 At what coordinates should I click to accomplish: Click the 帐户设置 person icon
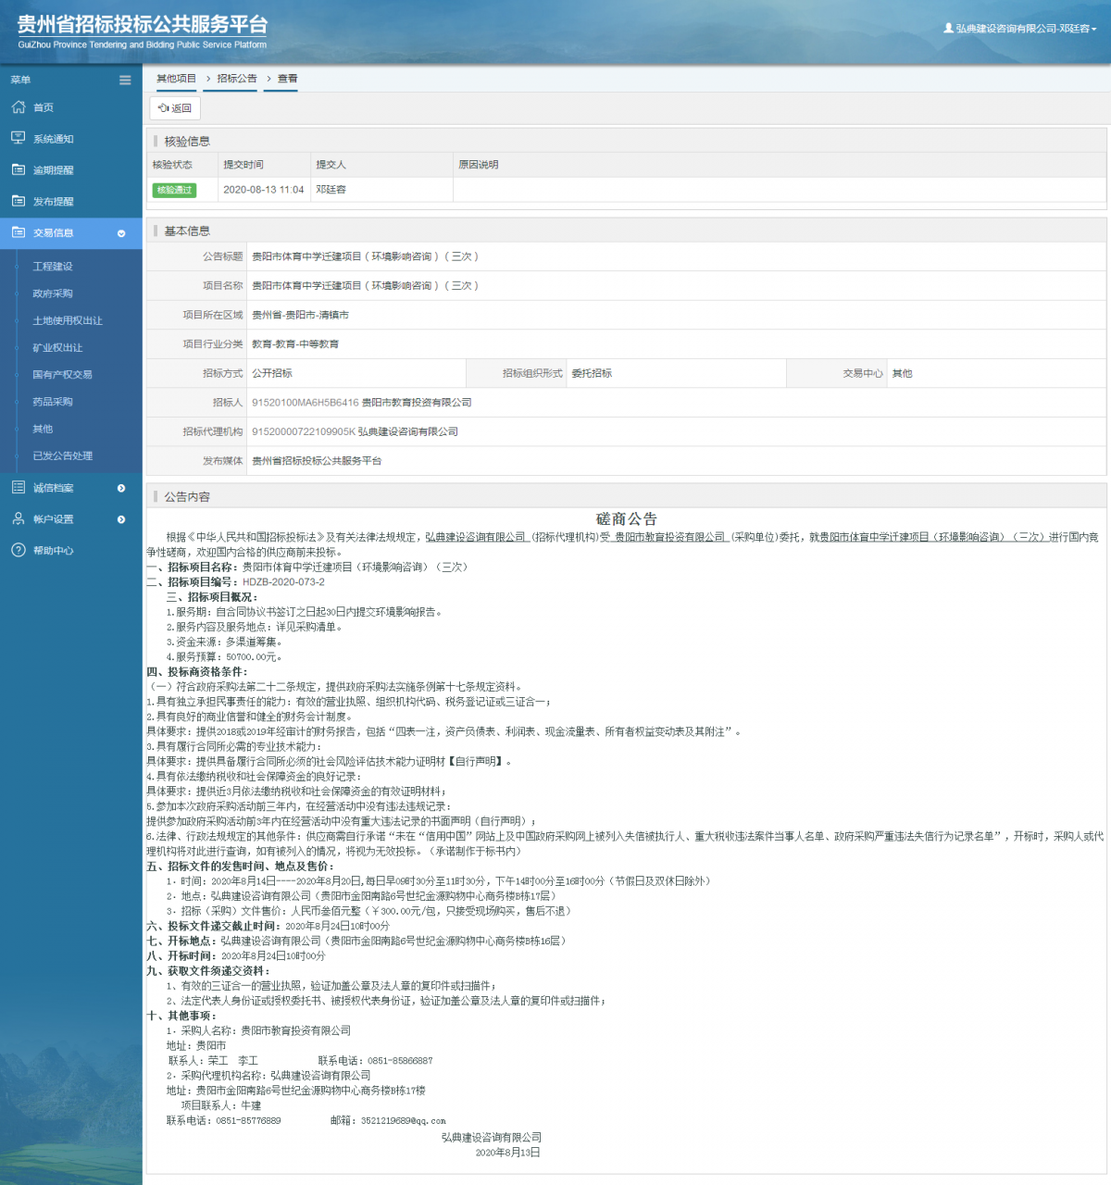tap(19, 519)
